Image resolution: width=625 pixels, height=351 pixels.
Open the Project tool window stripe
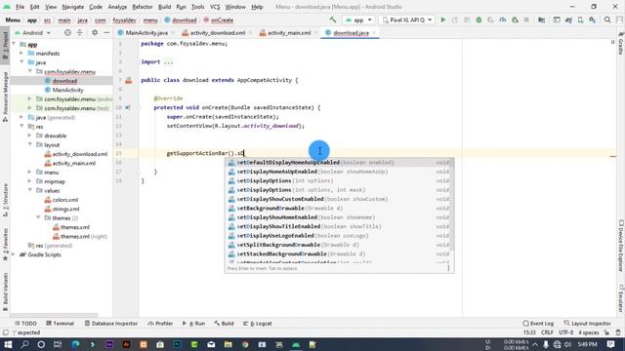[5, 46]
